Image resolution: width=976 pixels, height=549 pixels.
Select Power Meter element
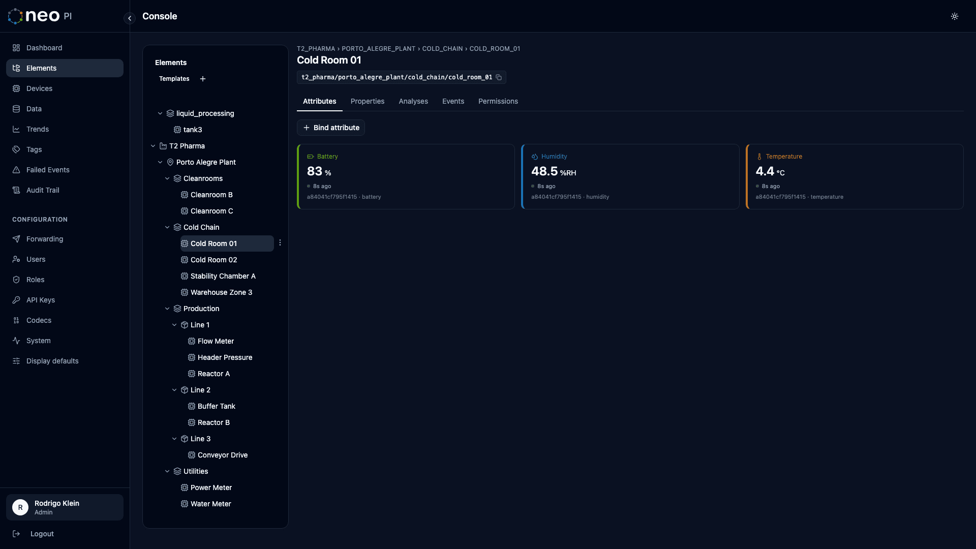(211, 487)
